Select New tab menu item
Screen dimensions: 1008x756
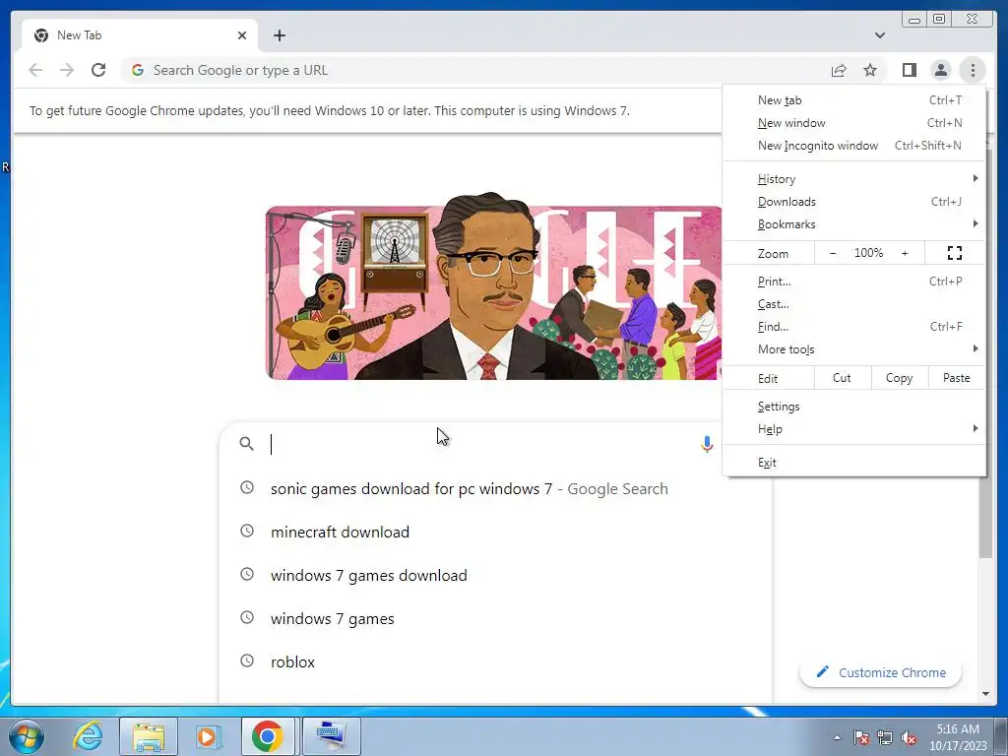pos(853,100)
